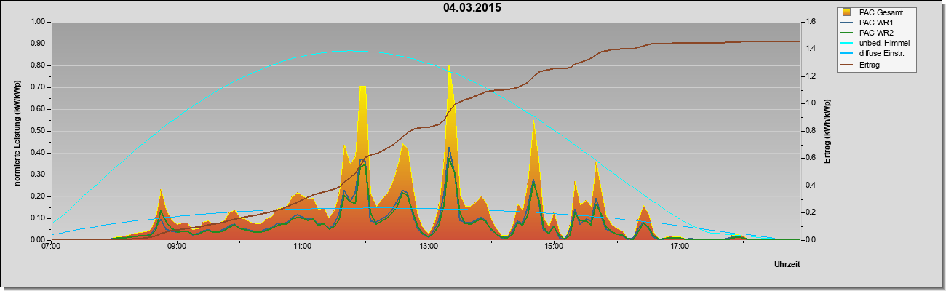Click the 15:00 time axis label
Screen dimensions: 946x291
(x=554, y=247)
